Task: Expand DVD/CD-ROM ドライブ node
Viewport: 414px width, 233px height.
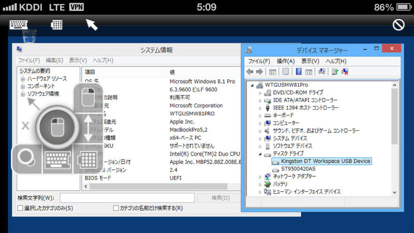Action: click(x=260, y=93)
